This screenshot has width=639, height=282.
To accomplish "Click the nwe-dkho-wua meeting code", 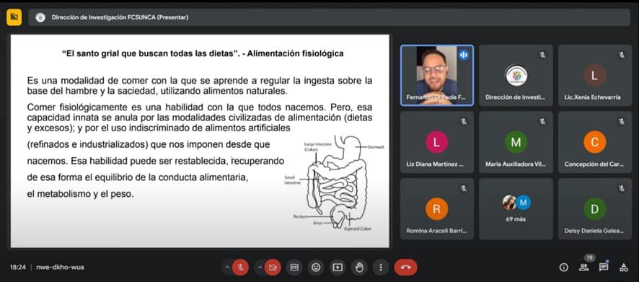I will click(61, 268).
